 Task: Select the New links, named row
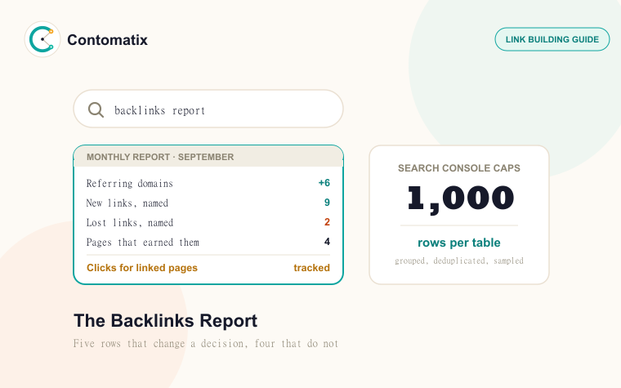208,203
